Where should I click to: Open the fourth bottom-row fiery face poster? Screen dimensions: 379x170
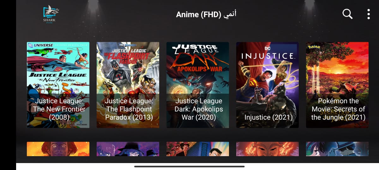pos(268,149)
